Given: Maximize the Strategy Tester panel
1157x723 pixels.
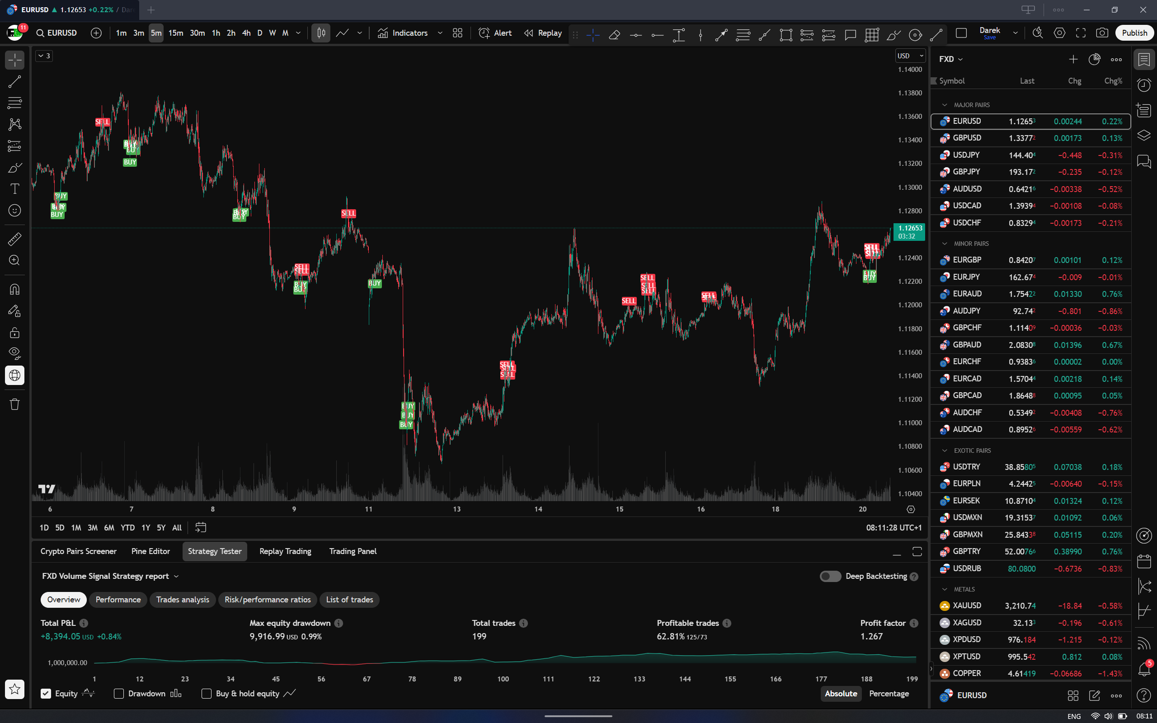Looking at the screenshot, I should coord(917,552).
